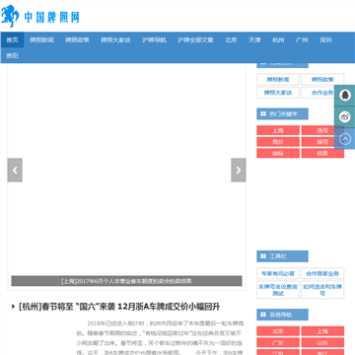The height and width of the screenshot is (355, 355).
Task: Click the 中国牌照网 logo
Action: coord(40,16)
